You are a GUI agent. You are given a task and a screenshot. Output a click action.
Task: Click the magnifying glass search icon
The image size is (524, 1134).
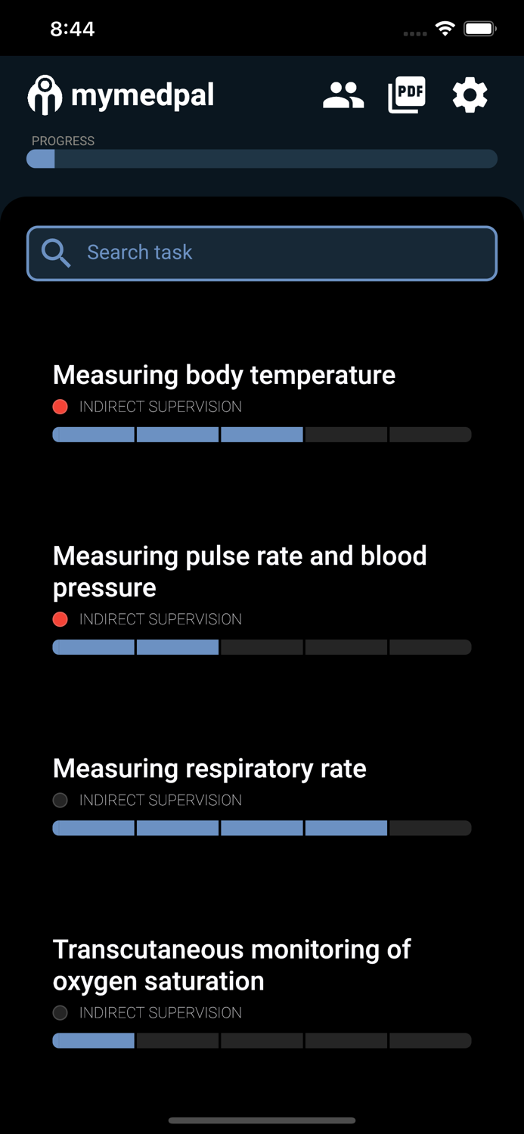coord(56,253)
